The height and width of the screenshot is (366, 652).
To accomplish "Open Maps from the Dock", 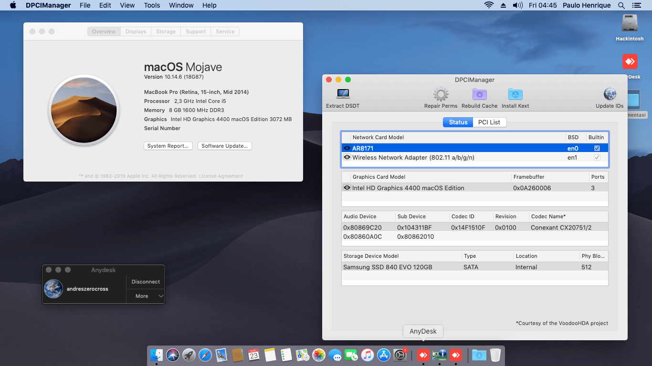I will 303,355.
